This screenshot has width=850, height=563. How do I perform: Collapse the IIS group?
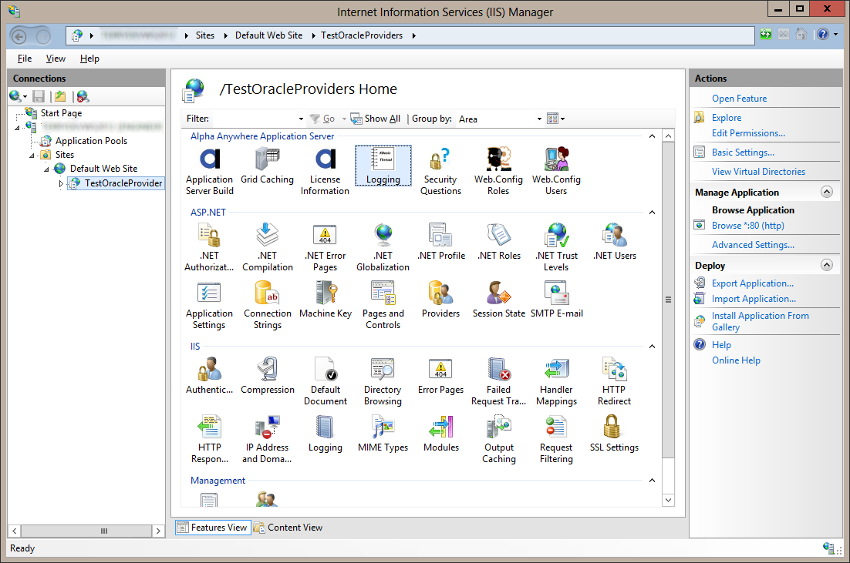[x=652, y=346]
